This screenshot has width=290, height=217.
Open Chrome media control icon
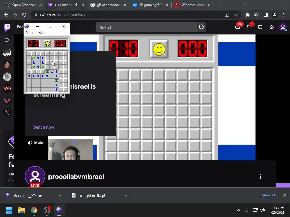coord(257,15)
